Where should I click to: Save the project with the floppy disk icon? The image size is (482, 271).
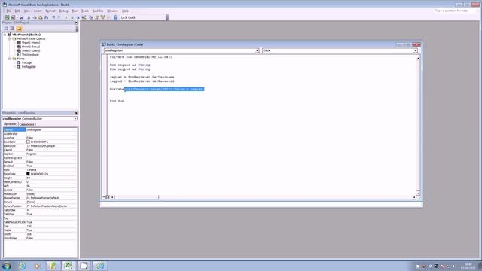pos(22,17)
